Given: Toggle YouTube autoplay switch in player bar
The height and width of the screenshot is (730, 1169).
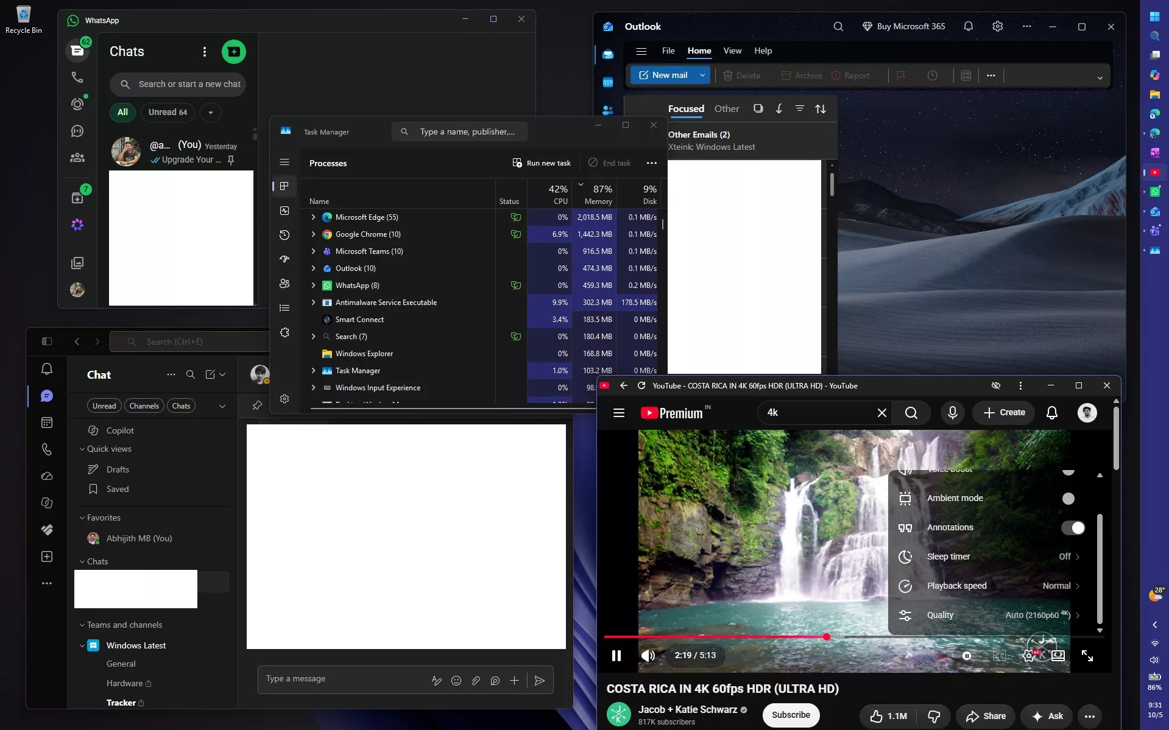Looking at the screenshot, I should [x=966, y=656].
